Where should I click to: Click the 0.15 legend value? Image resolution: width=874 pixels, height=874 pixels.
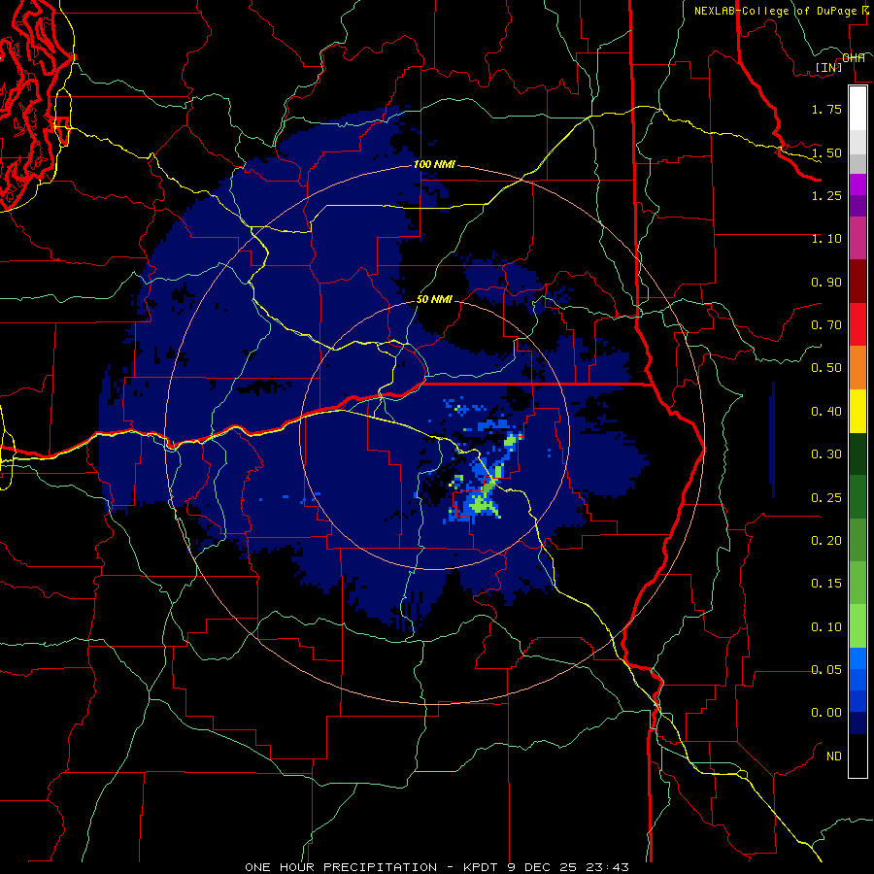(826, 584)
